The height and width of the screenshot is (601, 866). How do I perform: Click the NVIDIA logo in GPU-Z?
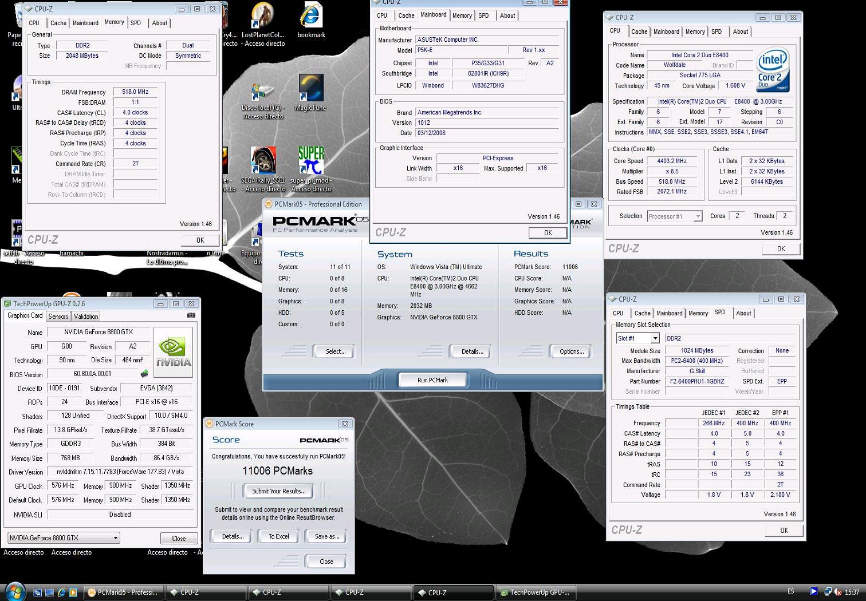(174, 352)
